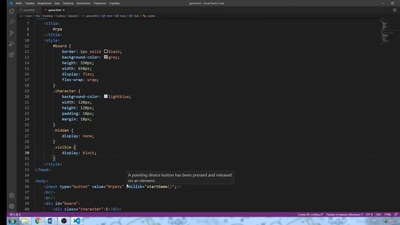Screen dimensions: 400x225
Task: Close the game.html tab
Action: tap(64, 10)
